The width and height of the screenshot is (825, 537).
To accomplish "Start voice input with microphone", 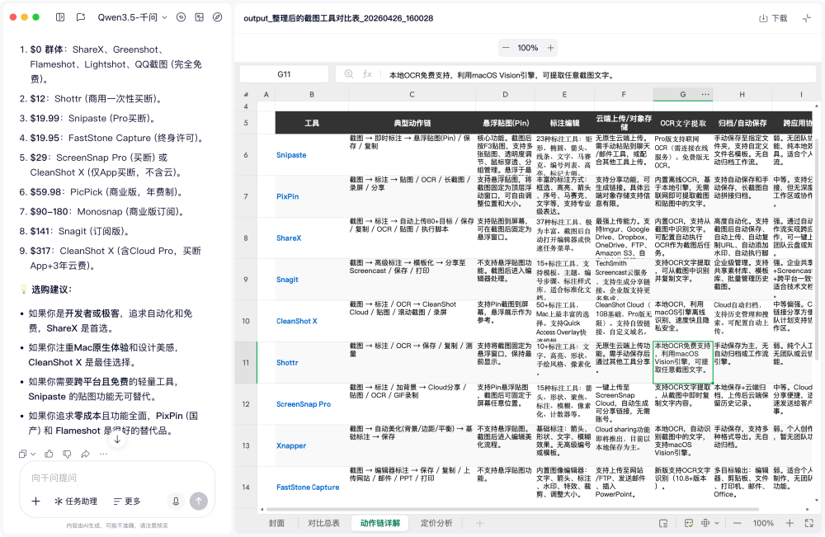I will pos(176,502).
